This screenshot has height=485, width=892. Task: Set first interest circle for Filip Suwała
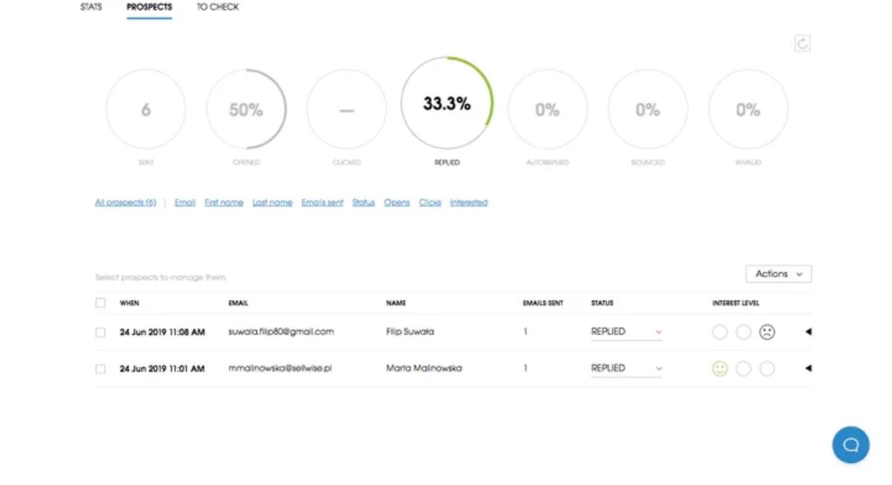pos(720,332)
